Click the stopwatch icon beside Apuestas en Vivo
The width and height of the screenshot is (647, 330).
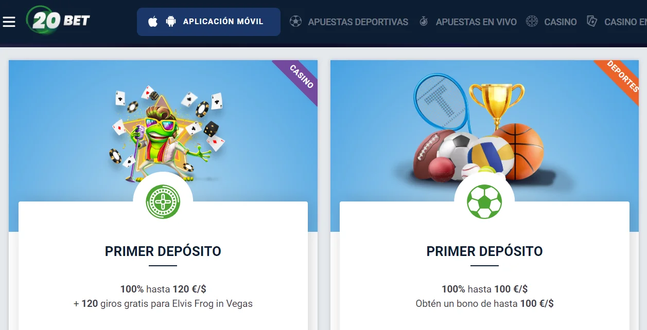coord(424,22)
